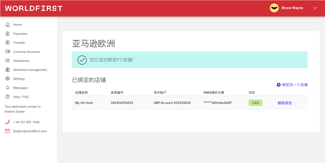Click the Currency Accounts wallet icon
Screen dimensions: 325x163
pyautogui.click(x=8, y=51)
